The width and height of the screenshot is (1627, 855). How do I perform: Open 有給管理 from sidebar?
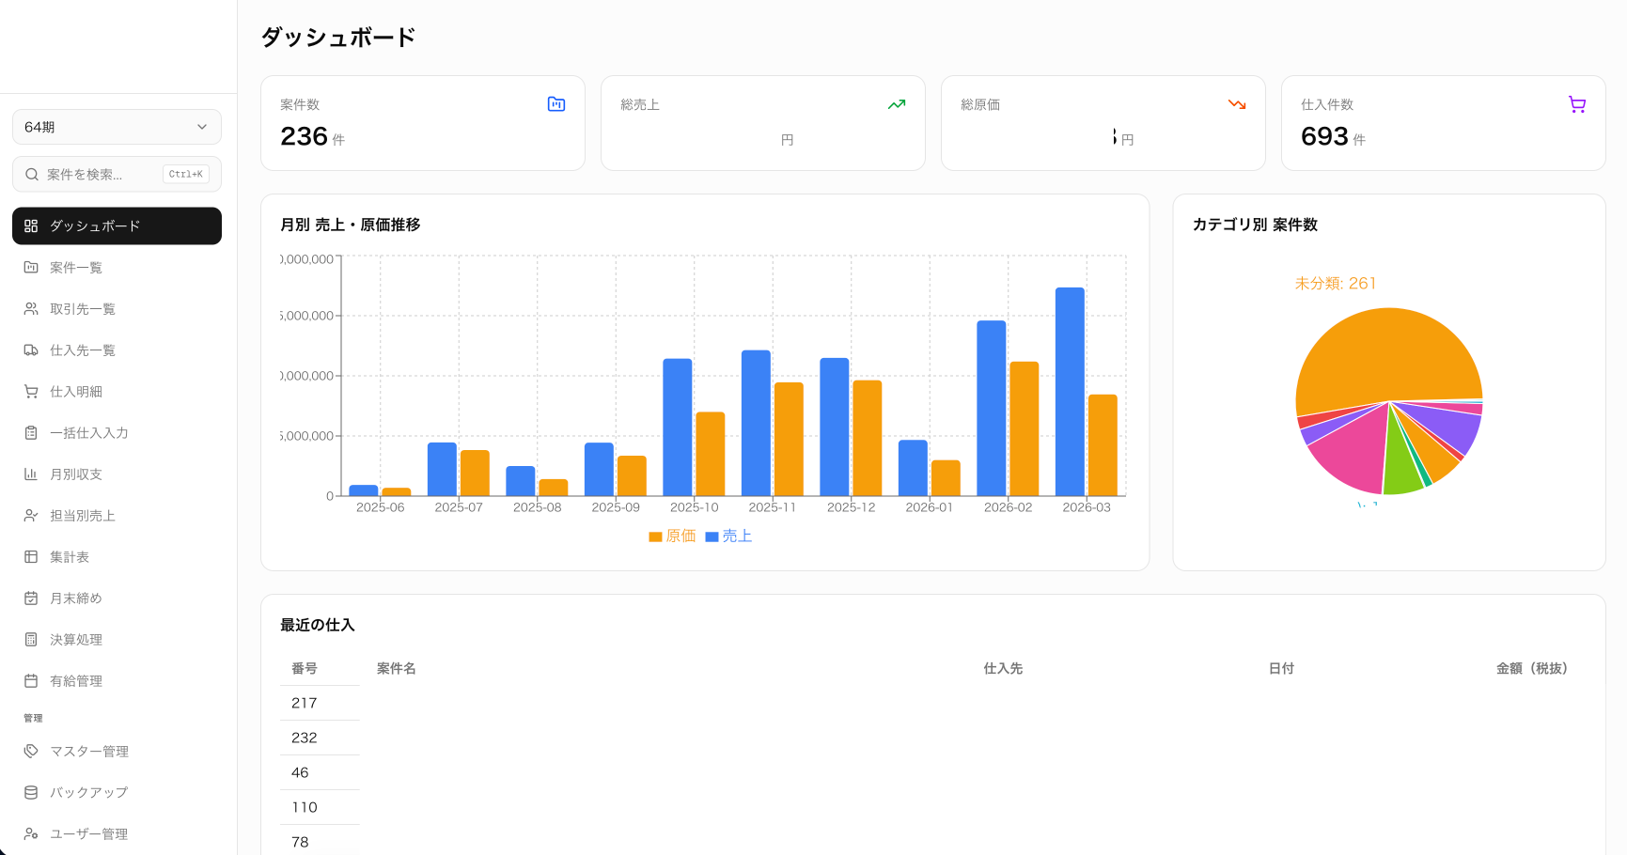click(x=117, y=680)
